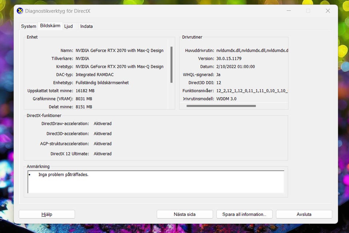Click the WHQL-signerad value Ja
Viewport: 349px width, 233px height.
(x=218, y=75)
